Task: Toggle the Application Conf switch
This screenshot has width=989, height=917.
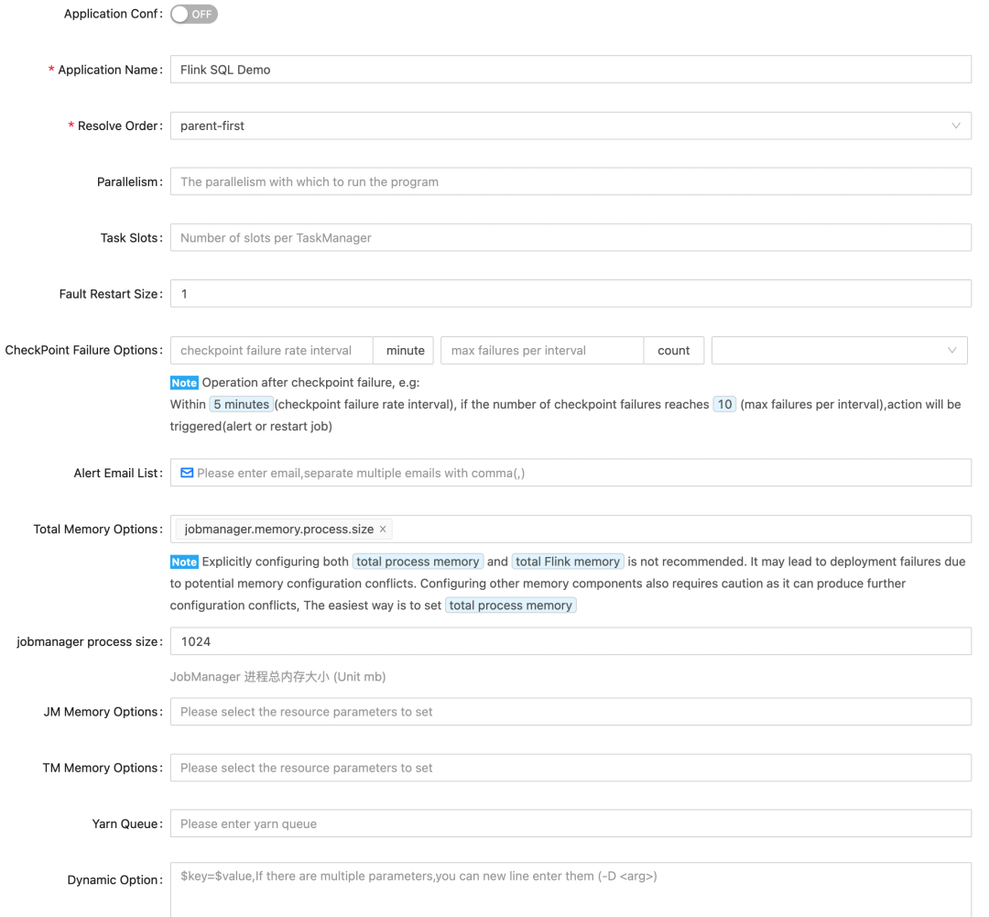Action: (194, 15)
